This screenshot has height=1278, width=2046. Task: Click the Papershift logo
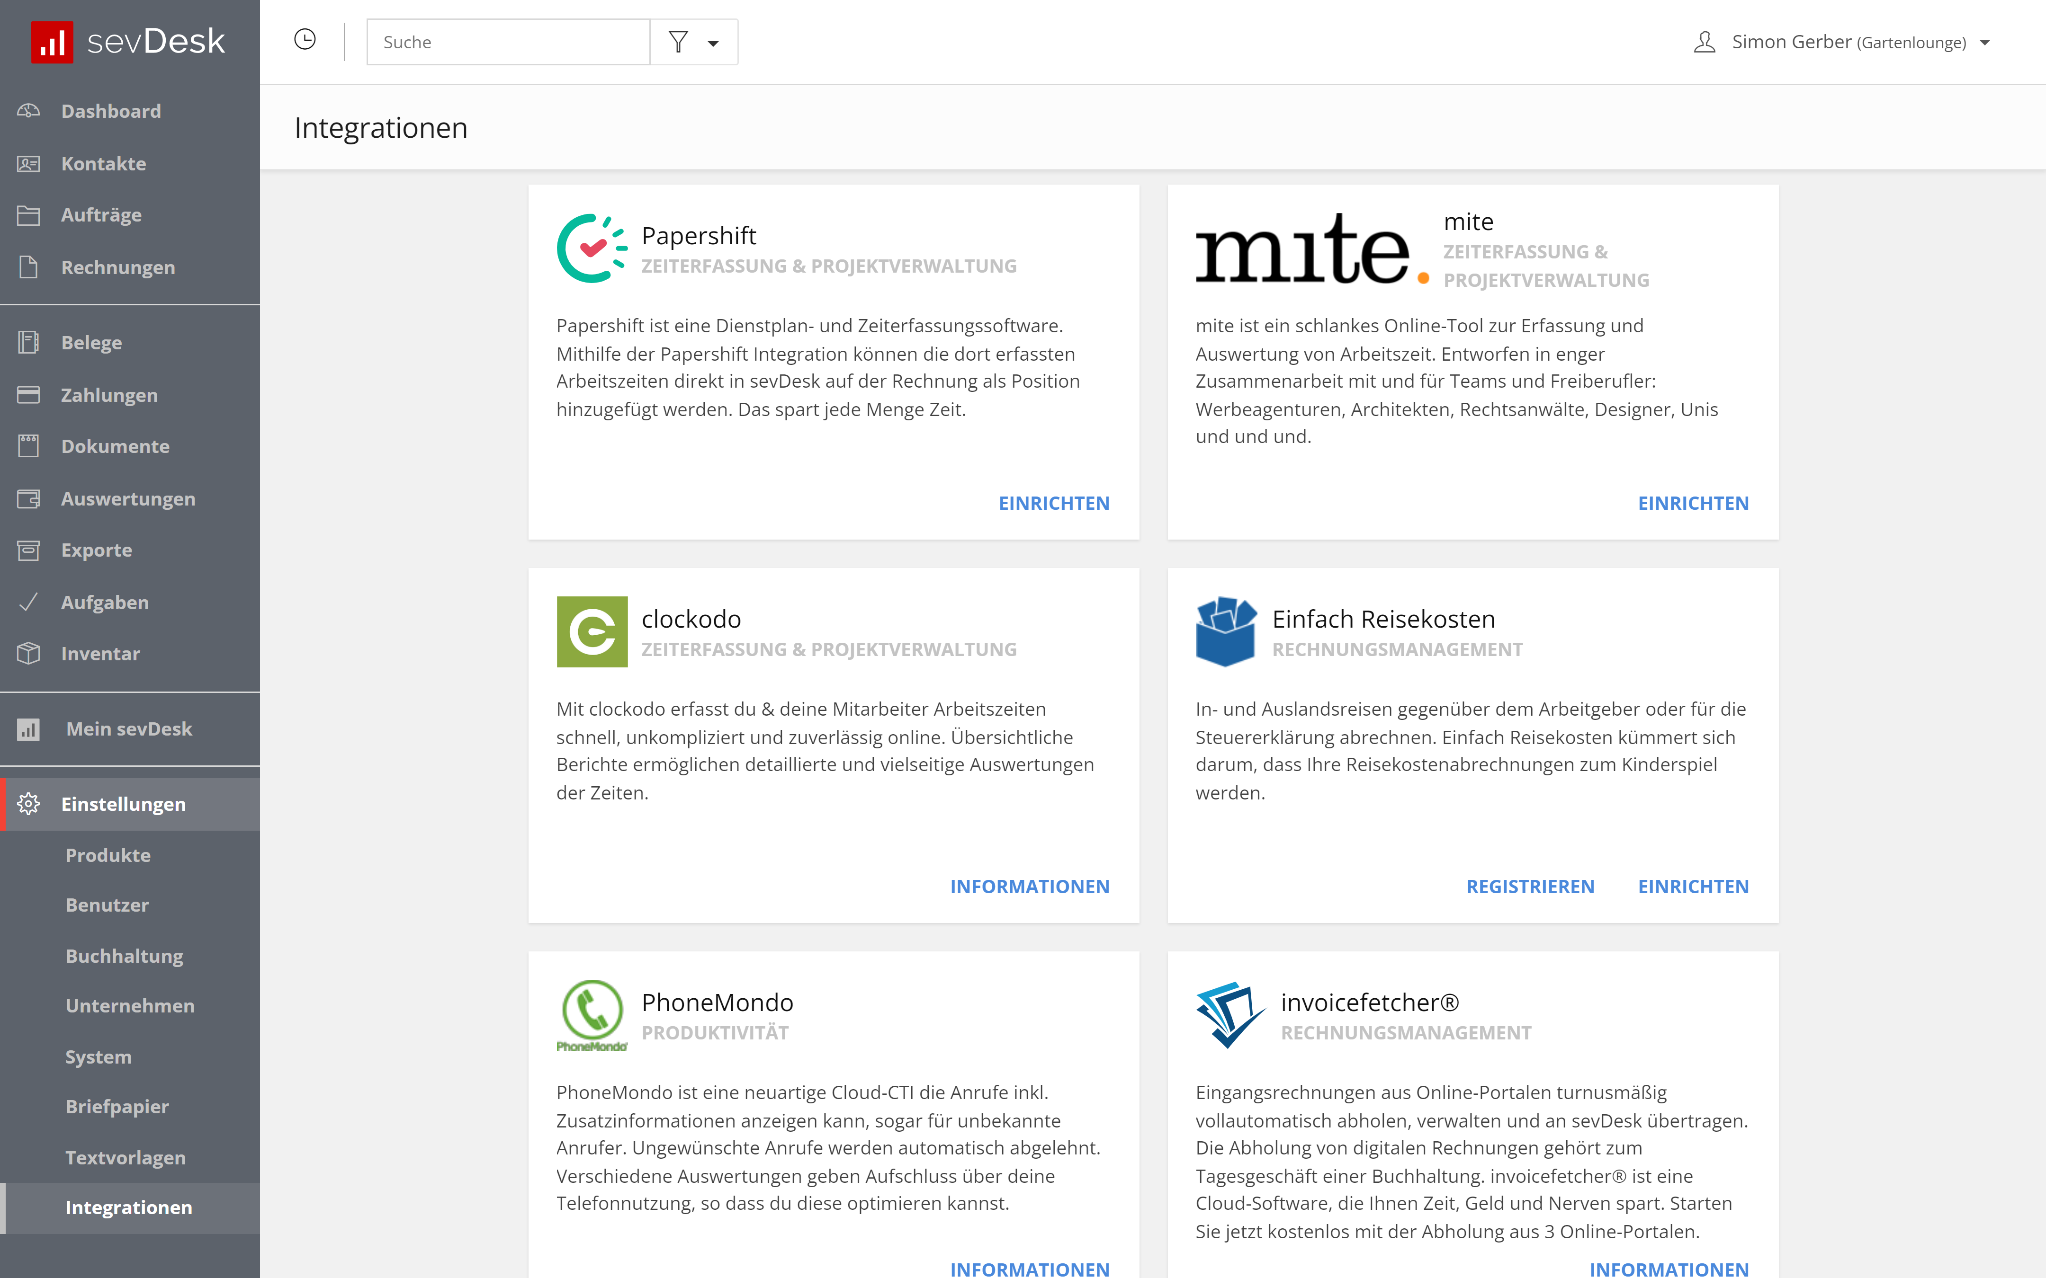click(592, 248)
